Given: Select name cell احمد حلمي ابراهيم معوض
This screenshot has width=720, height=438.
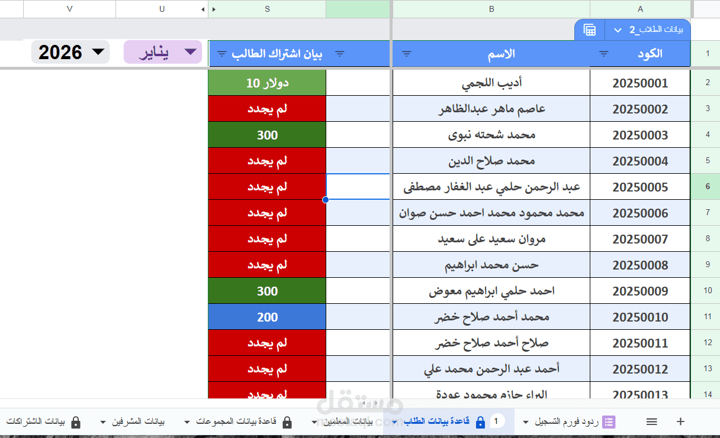Looking at the screenshot, I should [x=491, y=291].
